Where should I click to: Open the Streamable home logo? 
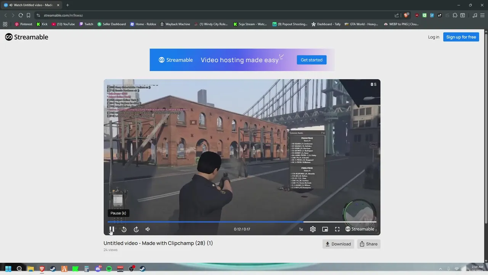coord(27,37)
